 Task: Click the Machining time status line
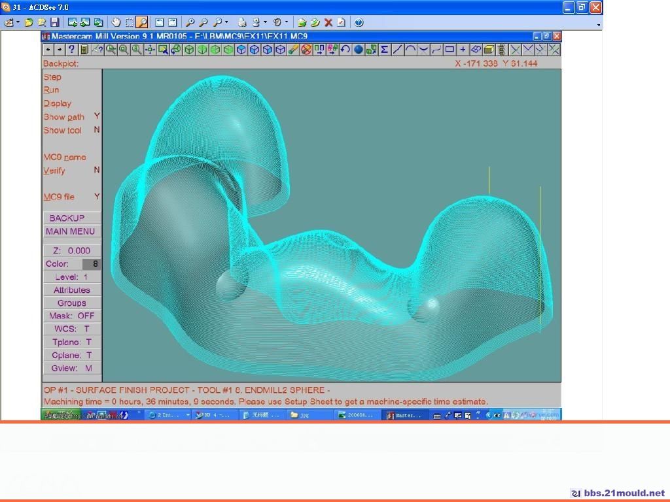click(266, 401)
